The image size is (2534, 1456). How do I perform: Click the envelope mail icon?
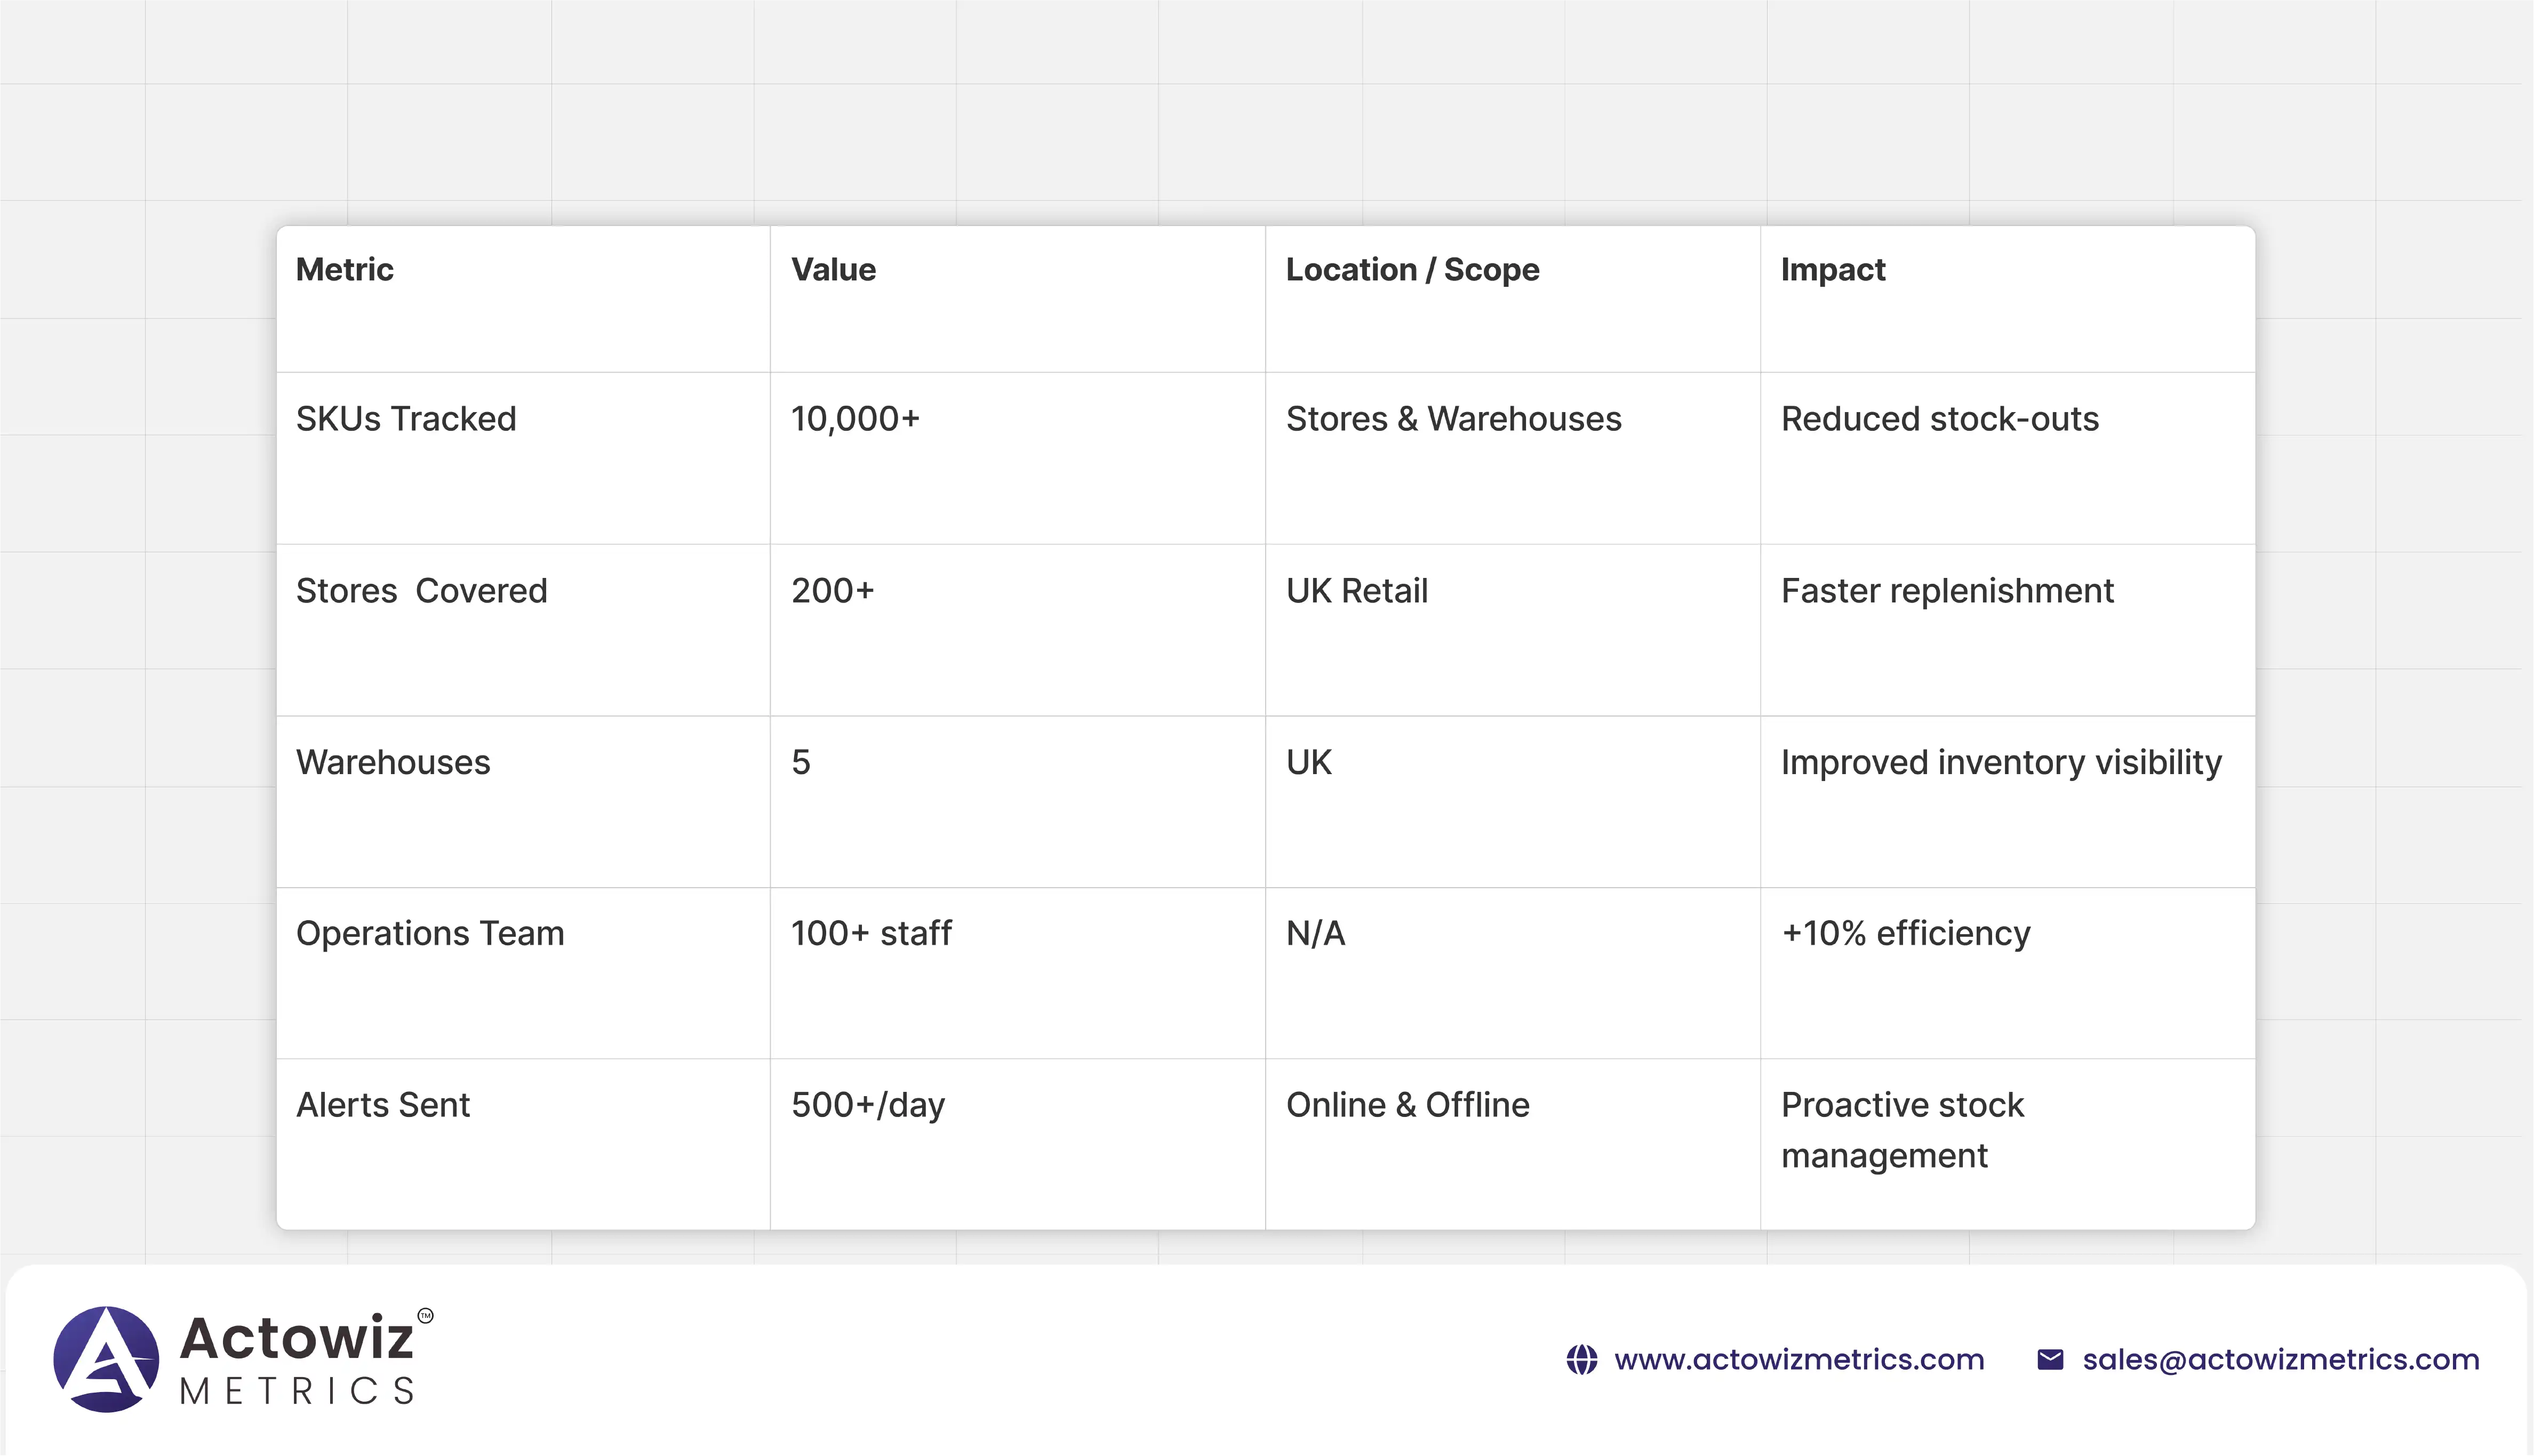[x=2050, y=1360]
